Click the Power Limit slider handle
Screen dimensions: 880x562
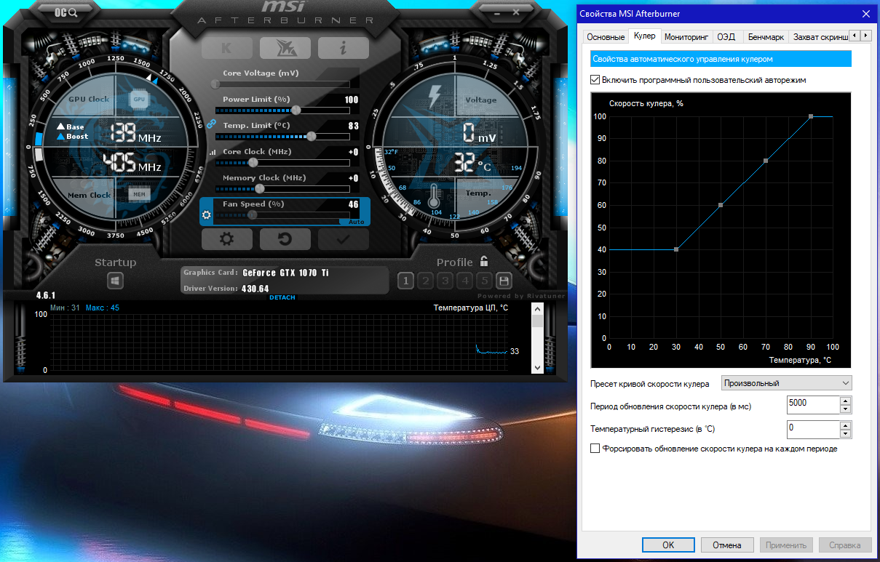[296, 111]
